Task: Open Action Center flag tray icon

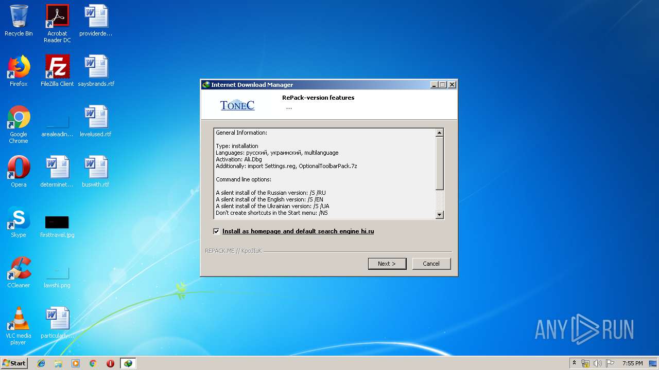Action: [x=610, y=363]
